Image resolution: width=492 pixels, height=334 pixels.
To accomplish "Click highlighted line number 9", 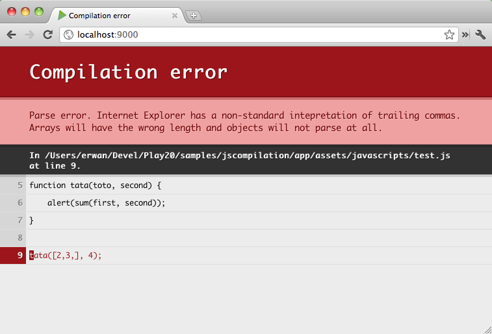I will [x=20, y=256].
